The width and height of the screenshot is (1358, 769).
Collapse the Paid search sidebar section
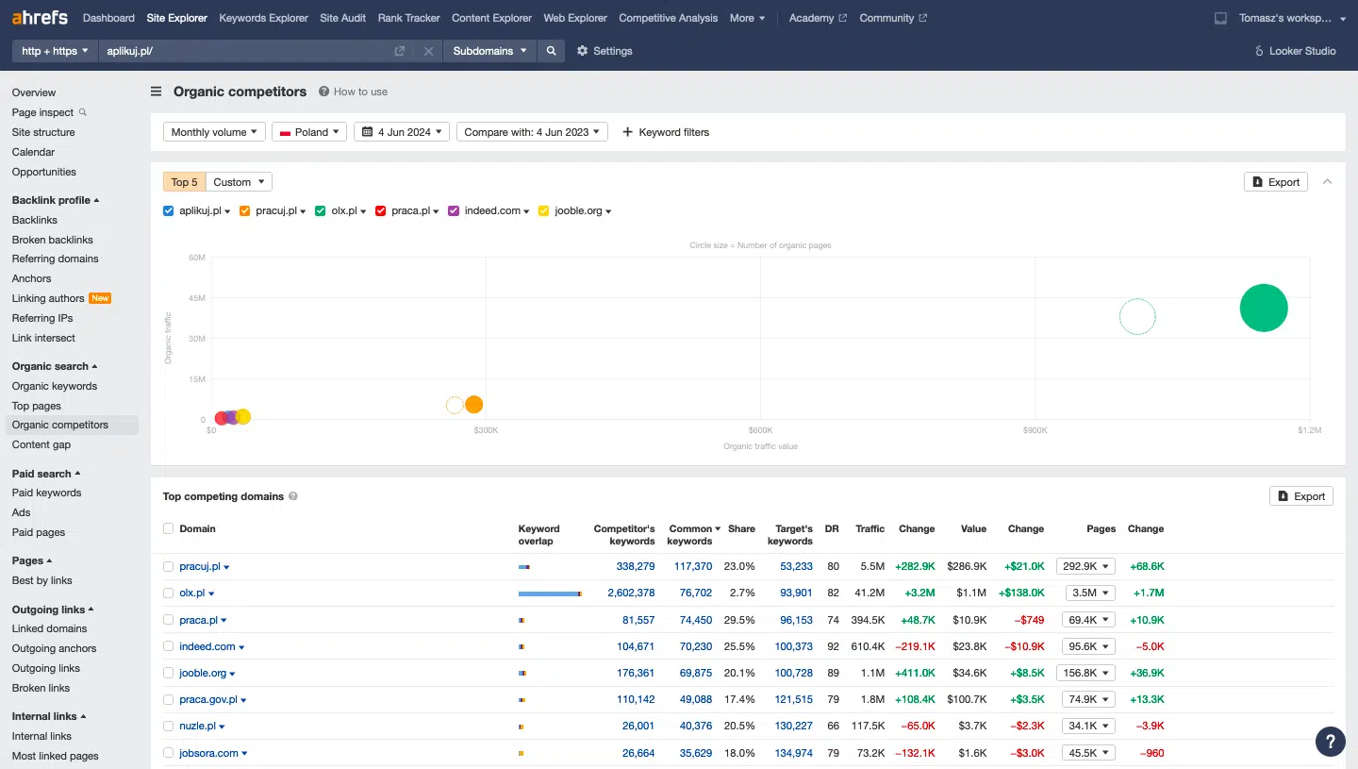pos(46,474)
